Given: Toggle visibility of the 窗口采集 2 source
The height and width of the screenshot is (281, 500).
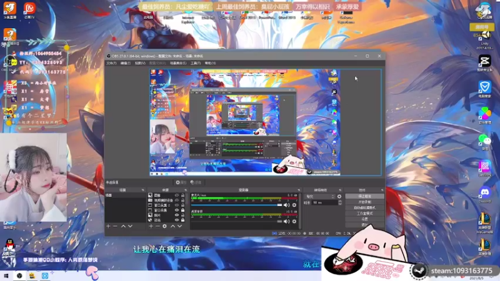Looking at the screenshot, I should coord(177,205).
